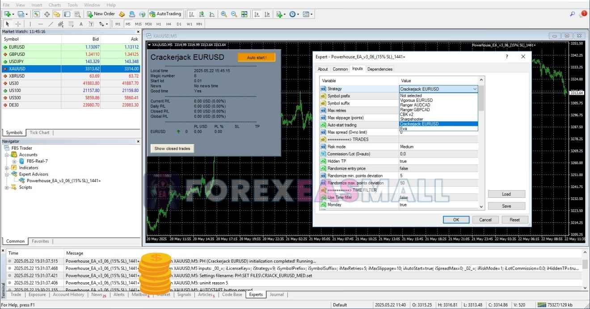Switch chart timeframe to H4

point(169,24)
